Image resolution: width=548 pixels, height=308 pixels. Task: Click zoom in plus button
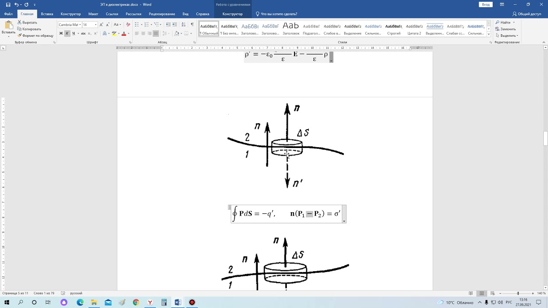tap(533, 293)
